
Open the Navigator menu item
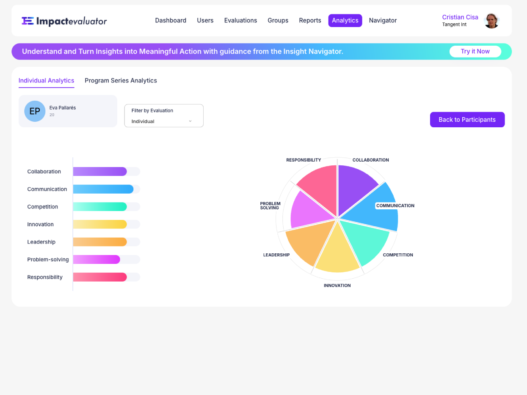pos(383,20)
